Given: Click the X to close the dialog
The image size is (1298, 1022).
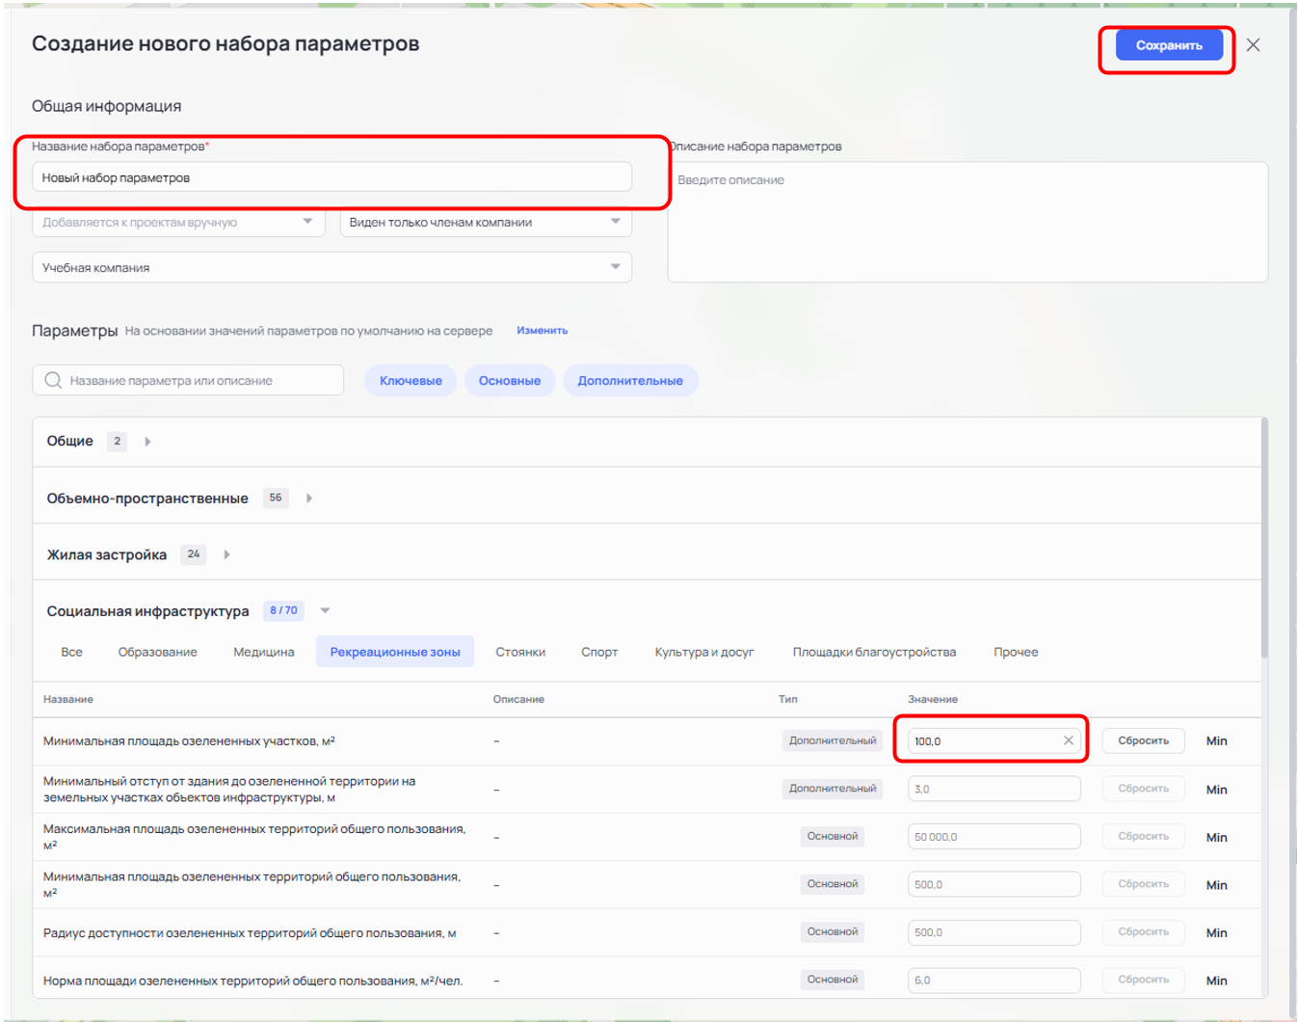Looking at the screenshot, I should coord(1253,45).
